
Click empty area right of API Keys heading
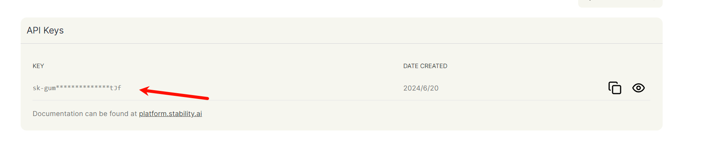coord(344,30)
